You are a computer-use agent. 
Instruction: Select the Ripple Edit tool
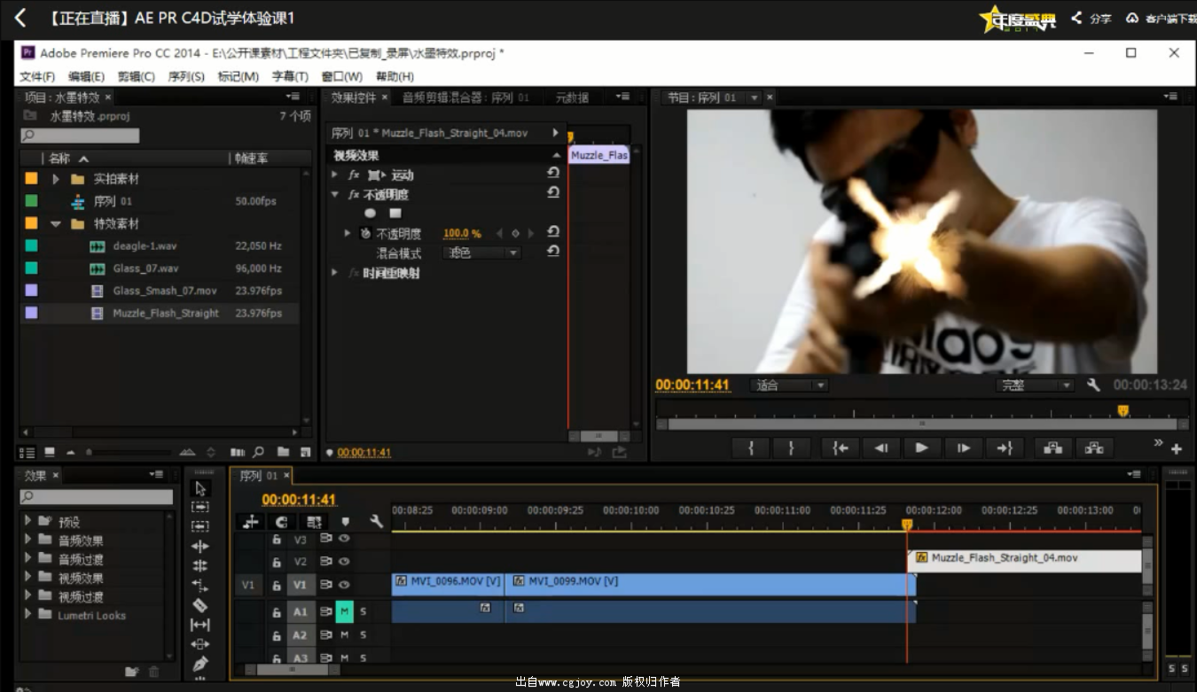click(x=200, y=546)
